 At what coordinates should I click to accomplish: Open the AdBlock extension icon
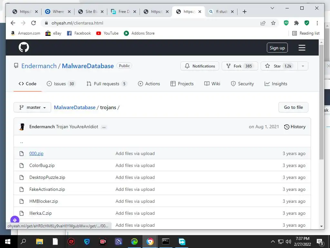tap(286, 23)
